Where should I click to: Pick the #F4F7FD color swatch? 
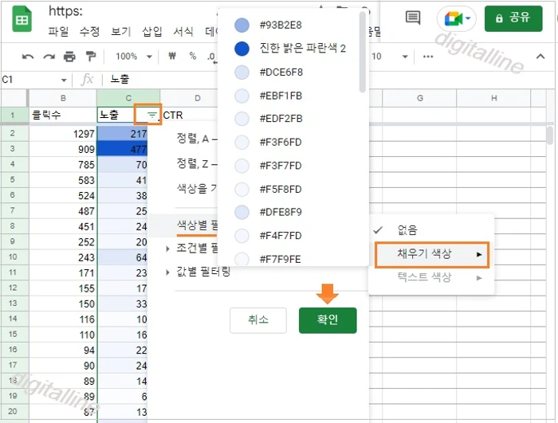pyautogui.click(x=242, y=236)
